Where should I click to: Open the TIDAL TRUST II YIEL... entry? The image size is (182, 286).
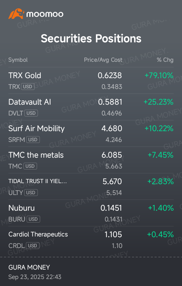click(91, 186)
